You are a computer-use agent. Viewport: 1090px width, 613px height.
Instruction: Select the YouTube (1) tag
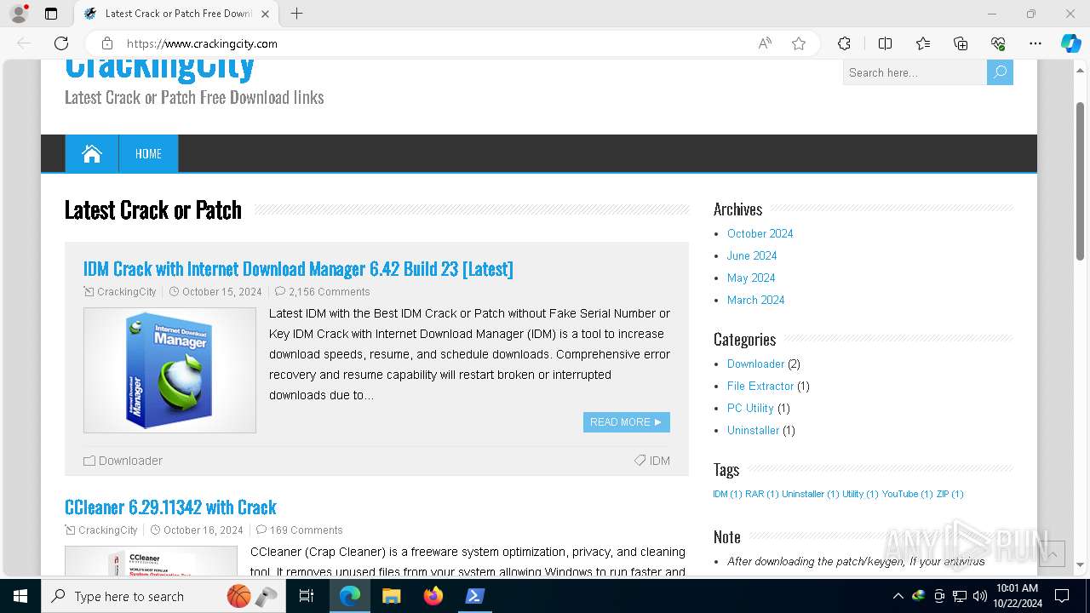[907, 494]
